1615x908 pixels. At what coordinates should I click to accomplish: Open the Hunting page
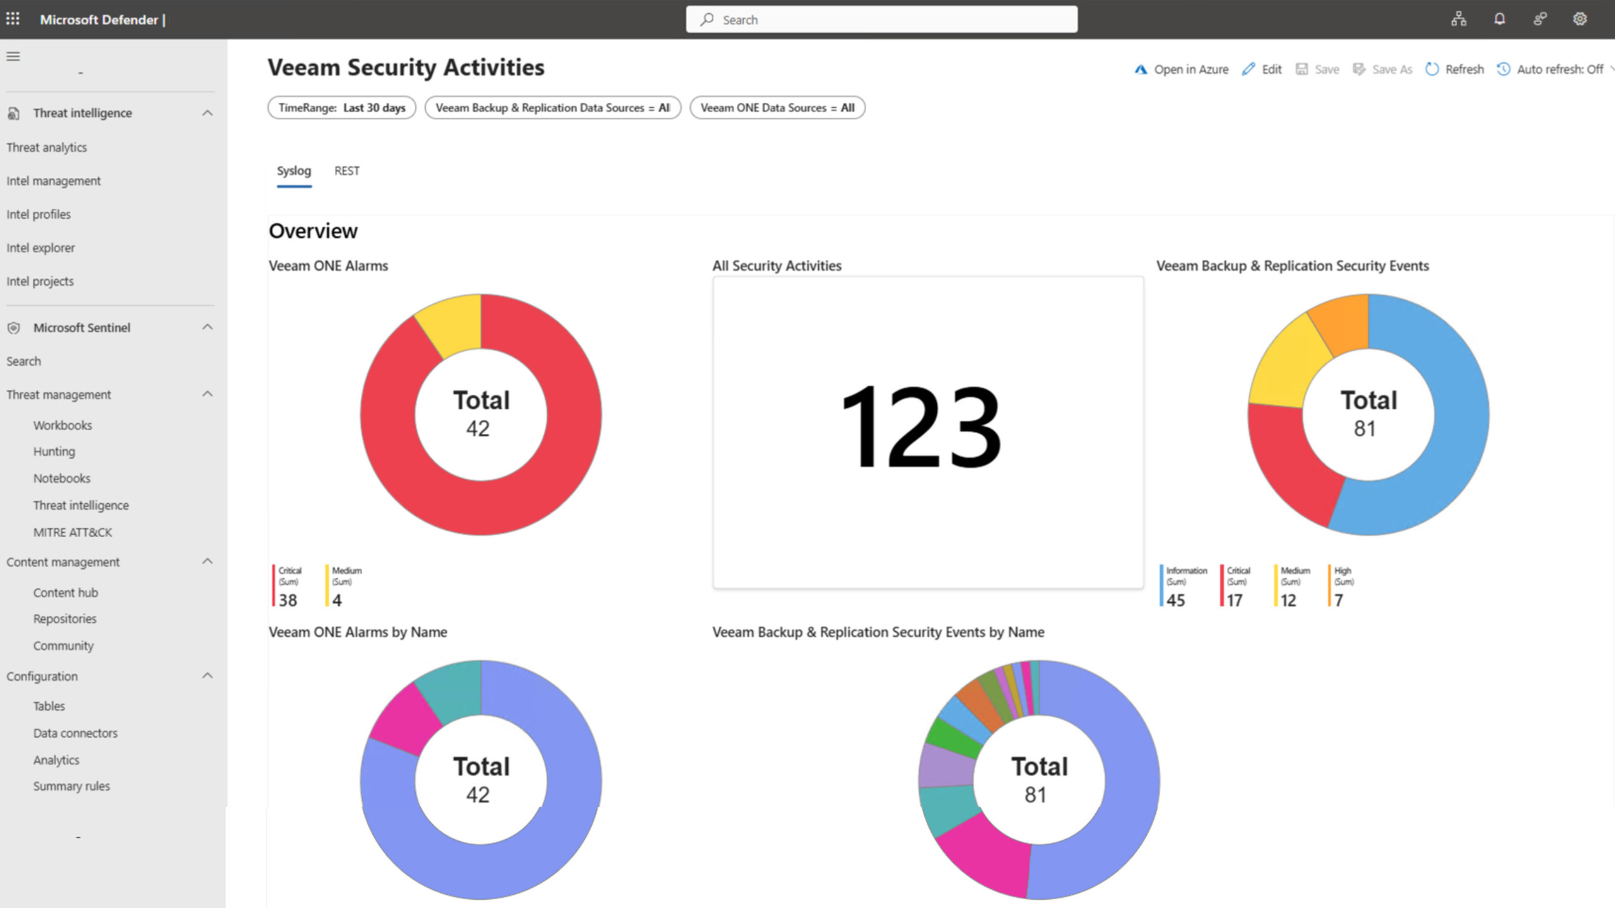coord(54,451)
